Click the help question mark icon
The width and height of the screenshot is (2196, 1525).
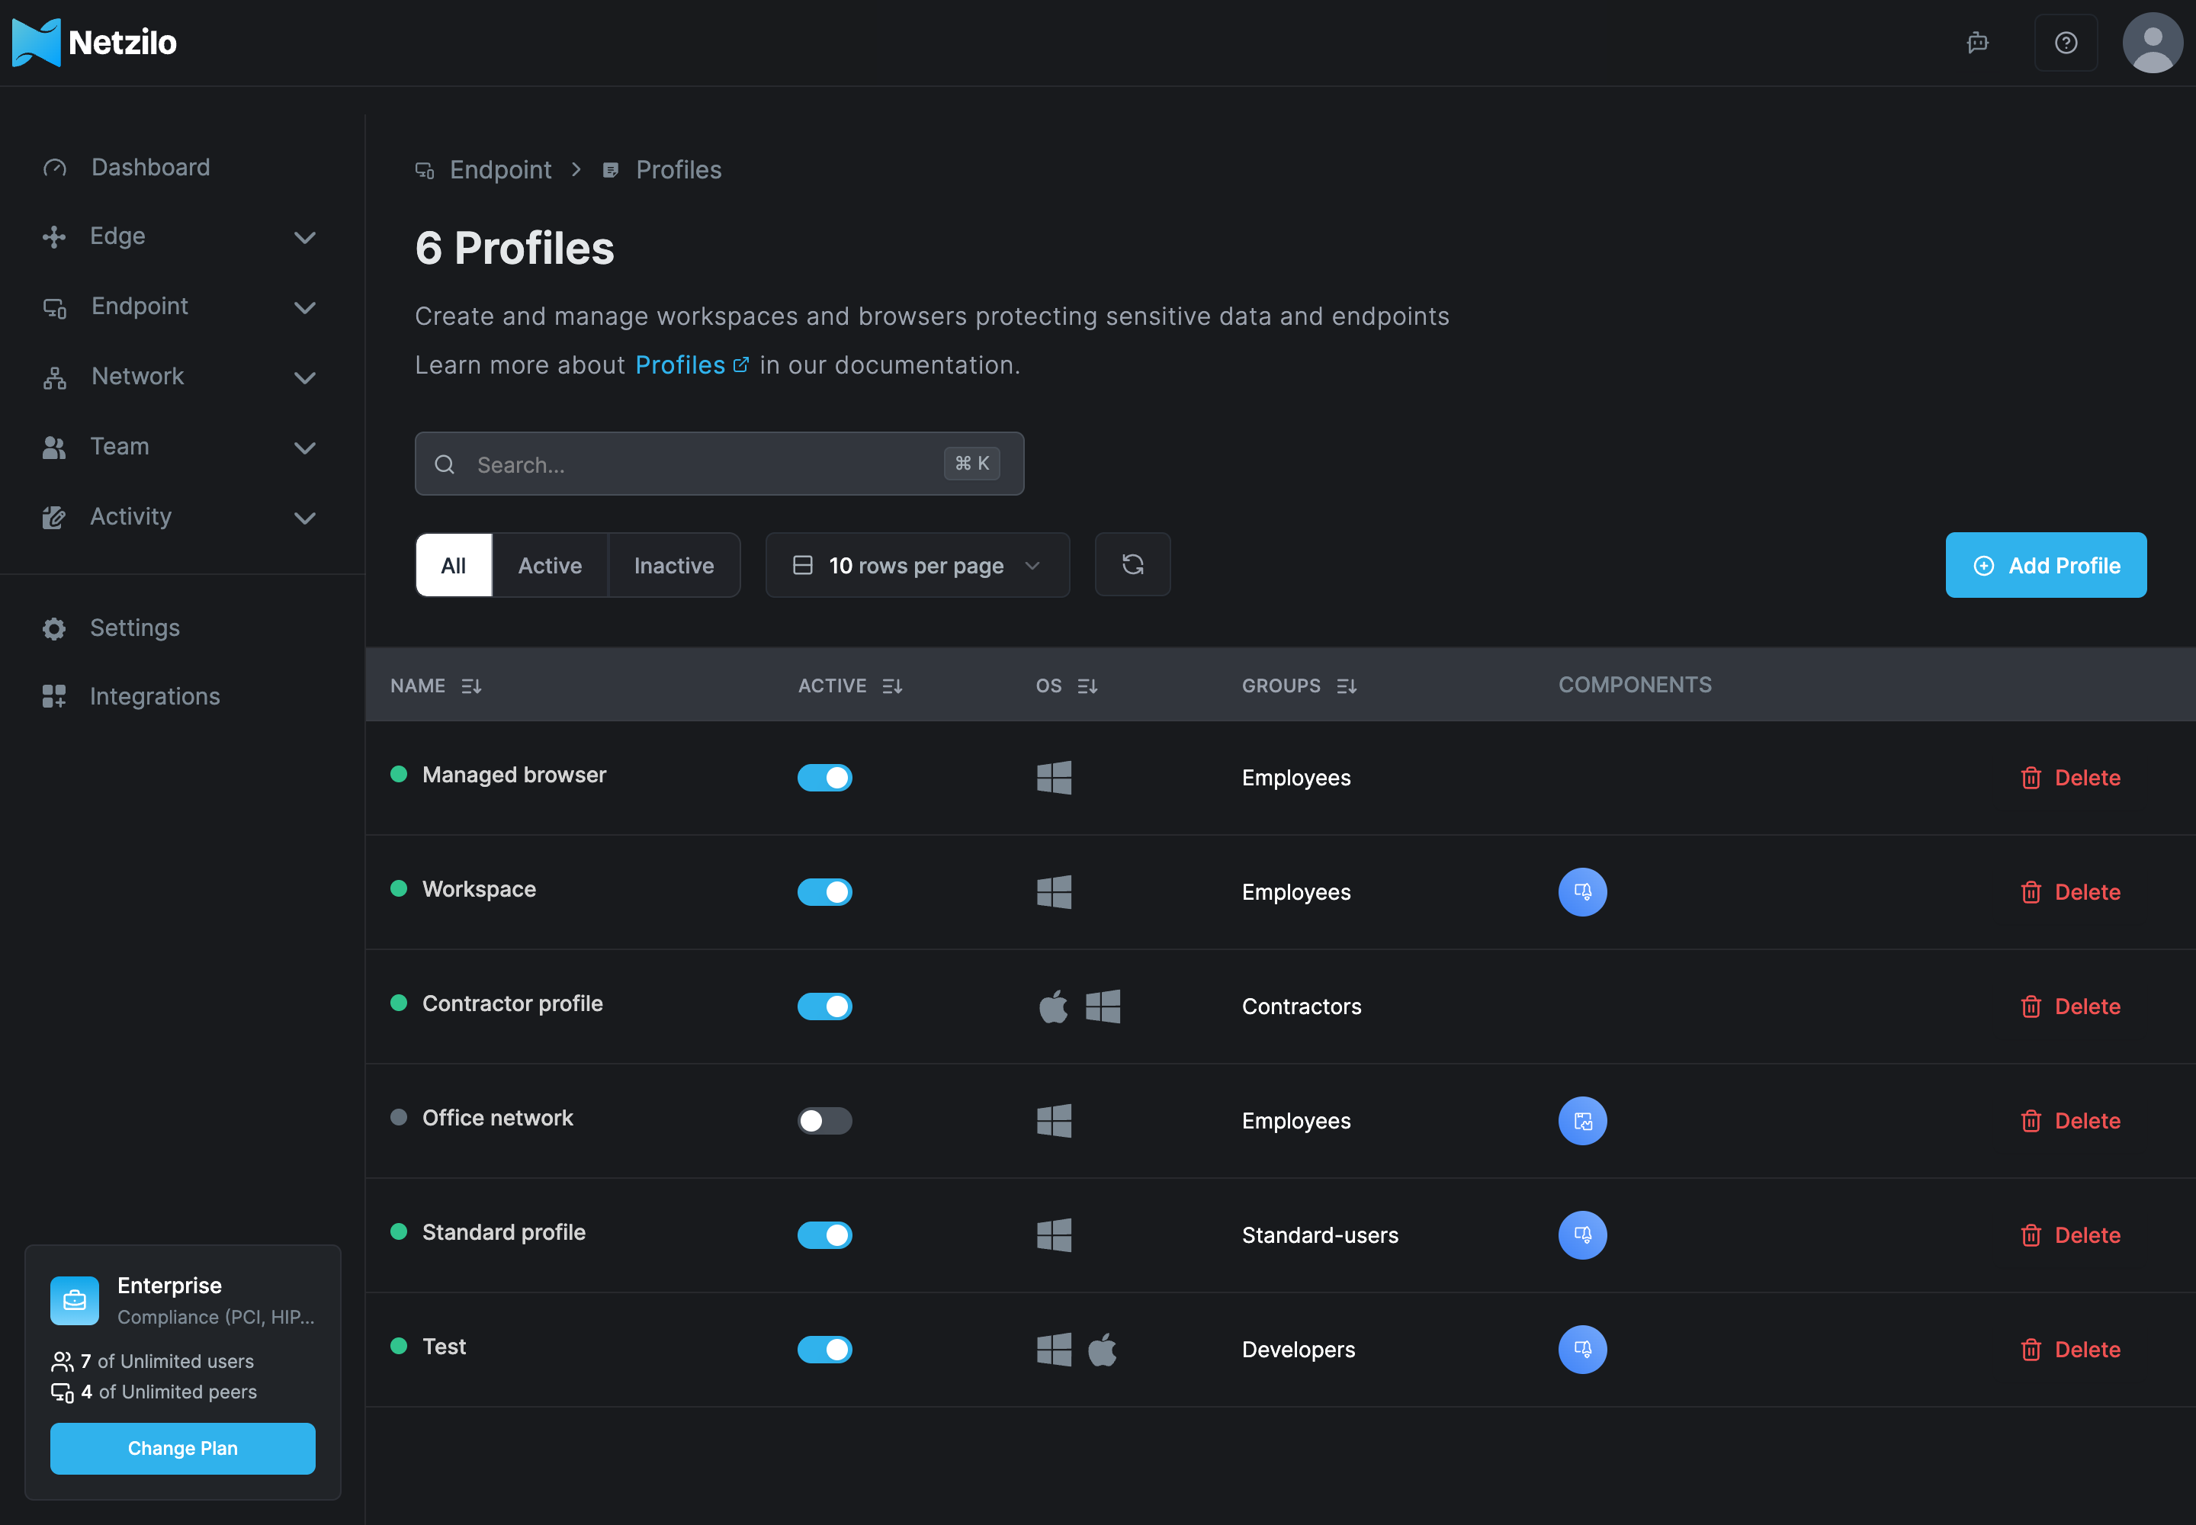point(2066,43)
